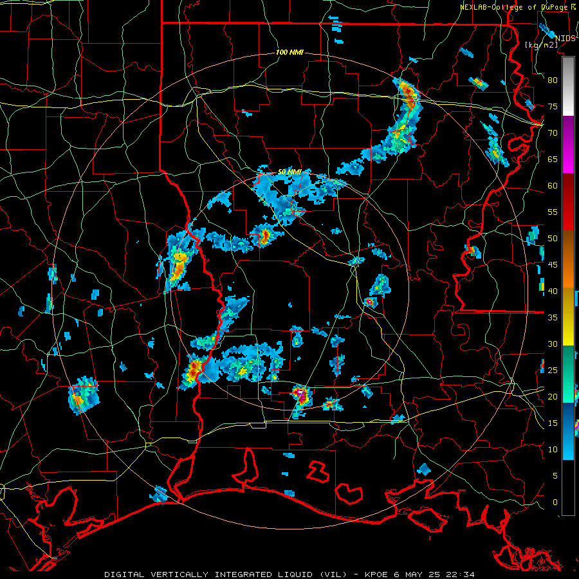Screen dimensions: 579x579
Task: Click the legend value 40
Action: click(553, 291)
